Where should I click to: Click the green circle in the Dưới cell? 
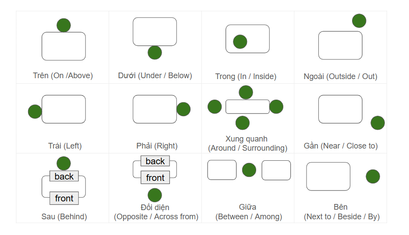(155, 52)
